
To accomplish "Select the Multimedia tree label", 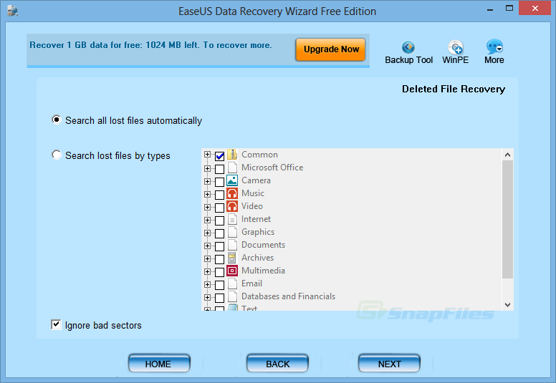I will pyautogui.click(x=263, y=271).
